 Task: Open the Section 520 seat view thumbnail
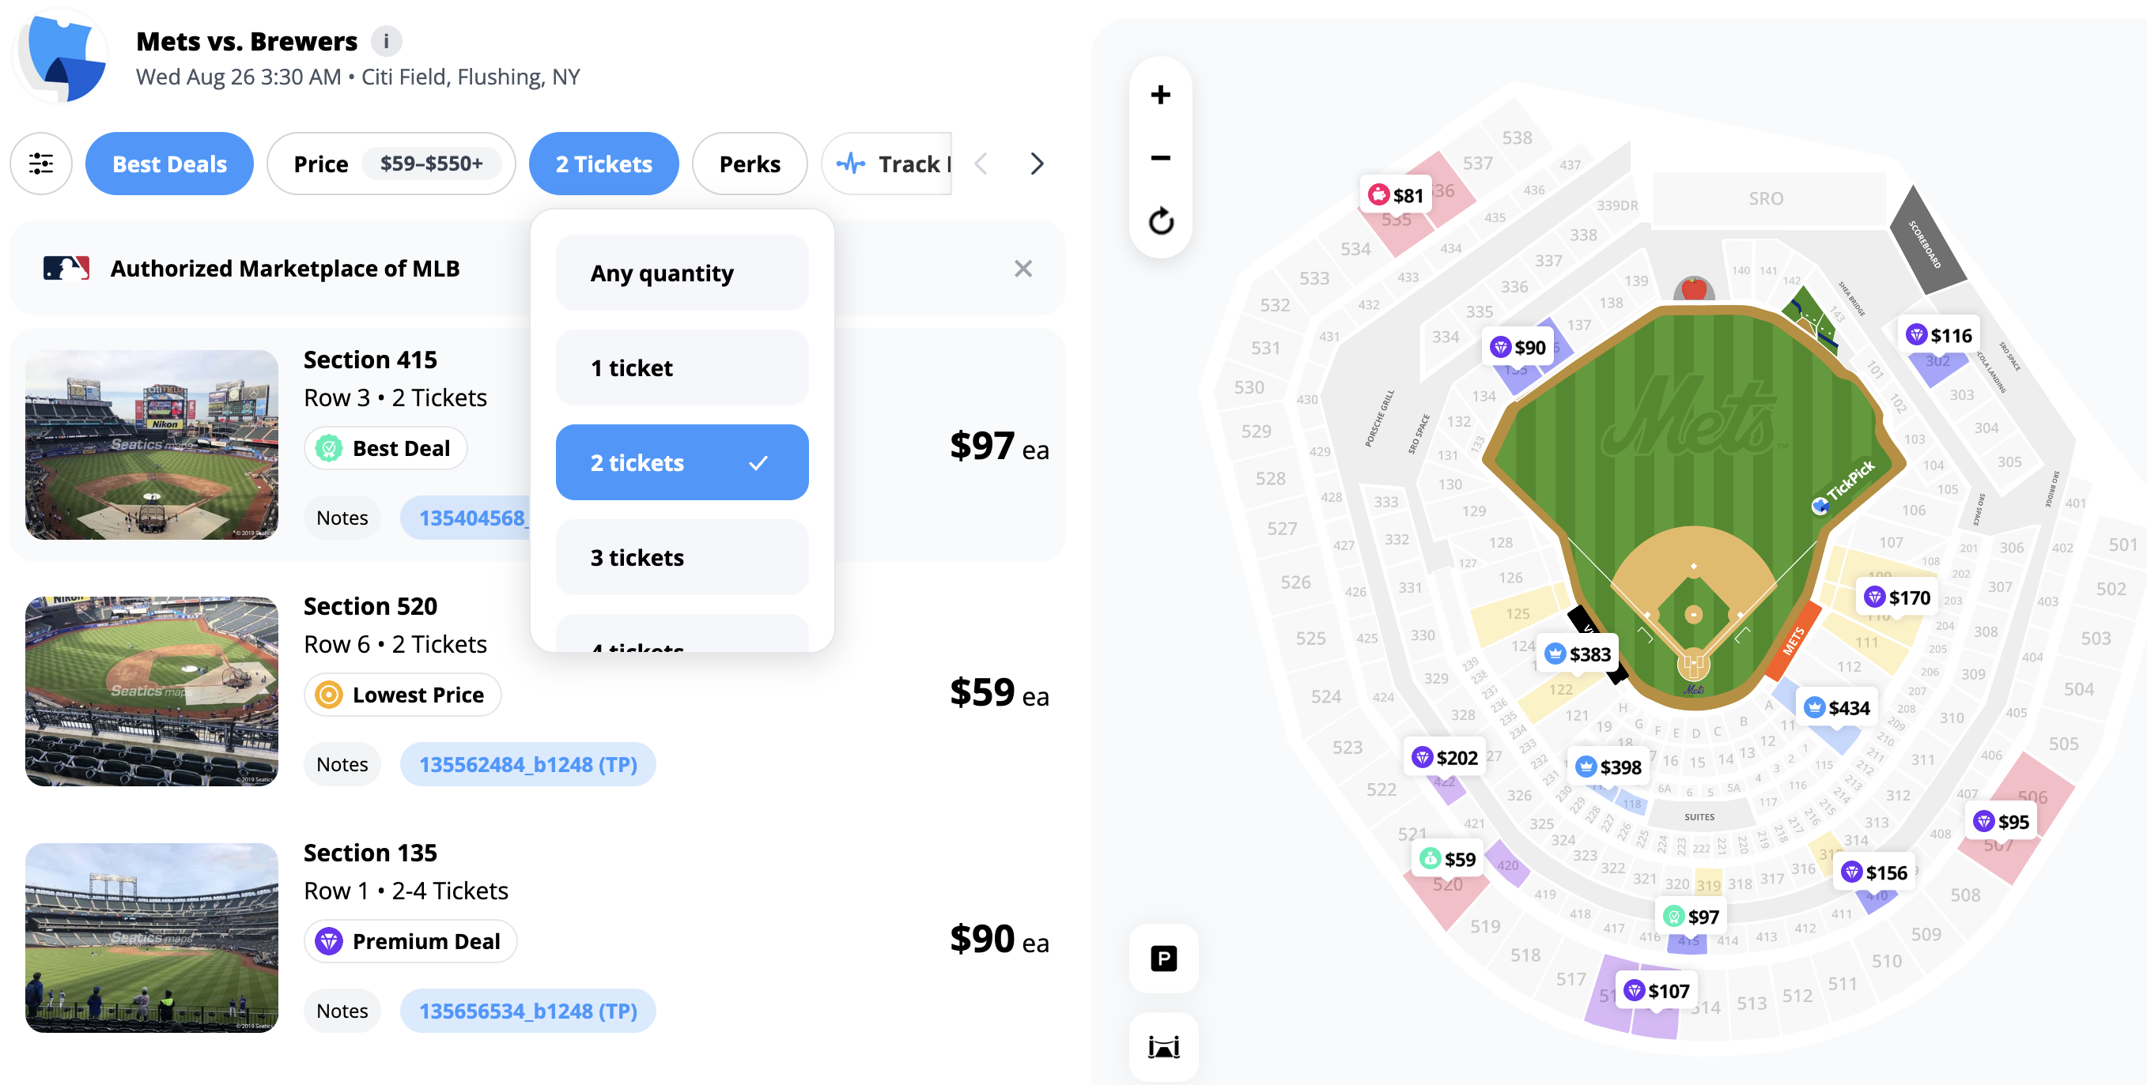pyautogui.click(x=152, y=691)
